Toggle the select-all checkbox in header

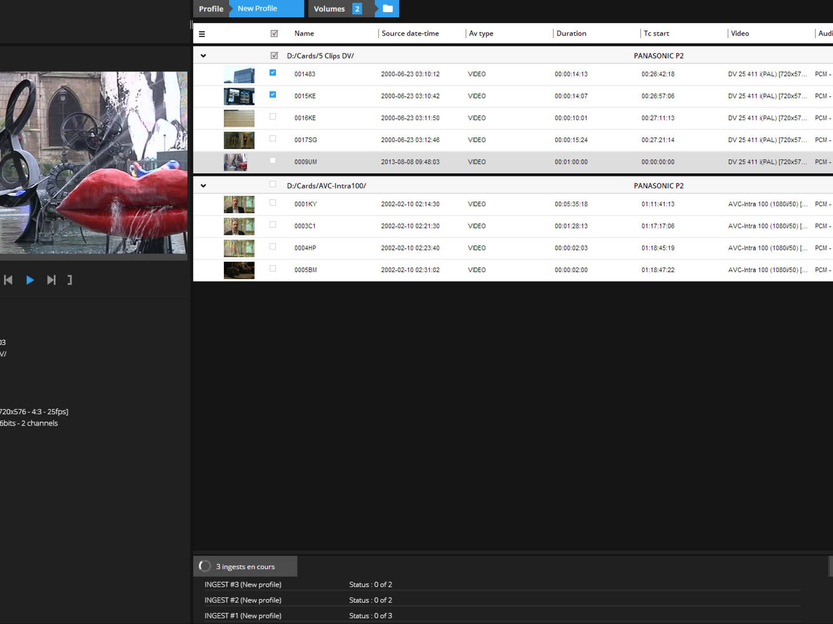(274, 33)
